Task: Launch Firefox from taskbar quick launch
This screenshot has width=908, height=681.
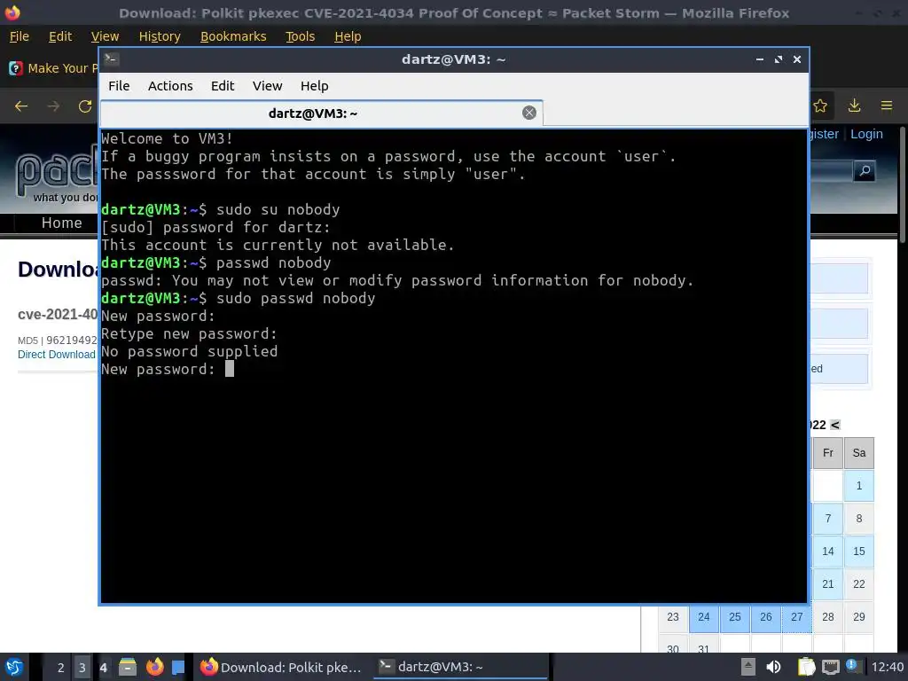Action: pyautogui.click(x=154, y=667)
